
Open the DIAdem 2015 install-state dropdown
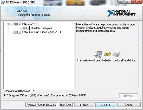coord(17,24)
